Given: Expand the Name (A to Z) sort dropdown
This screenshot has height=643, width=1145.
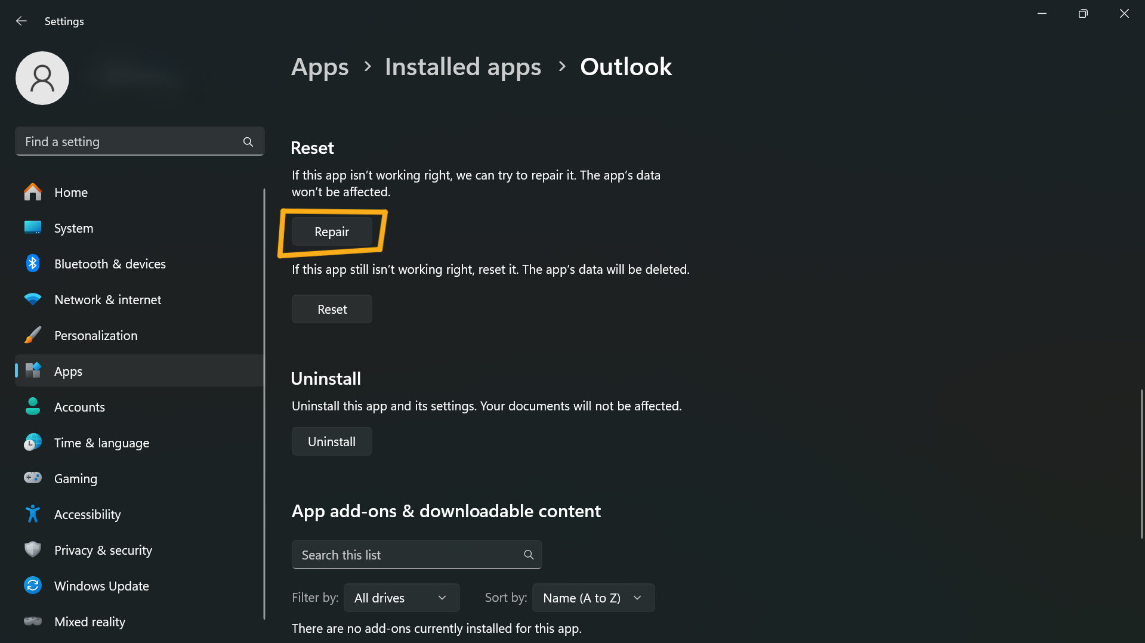Looking at the screenshot, I should [x=593, y=598].
